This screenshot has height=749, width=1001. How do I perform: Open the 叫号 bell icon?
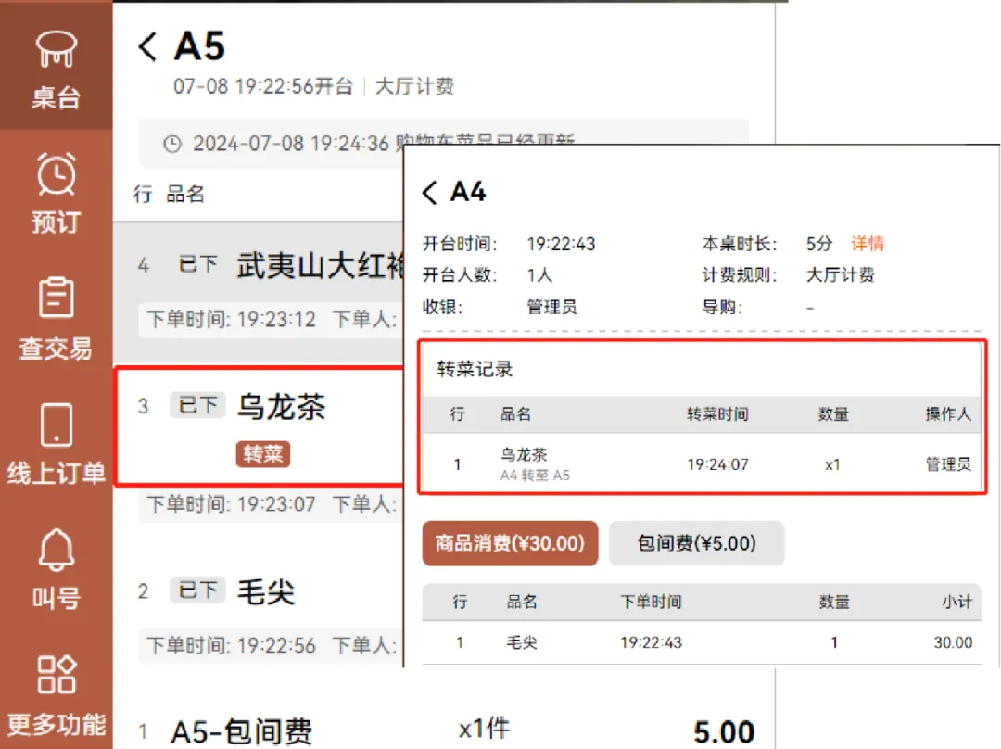[x=56, y=551]
